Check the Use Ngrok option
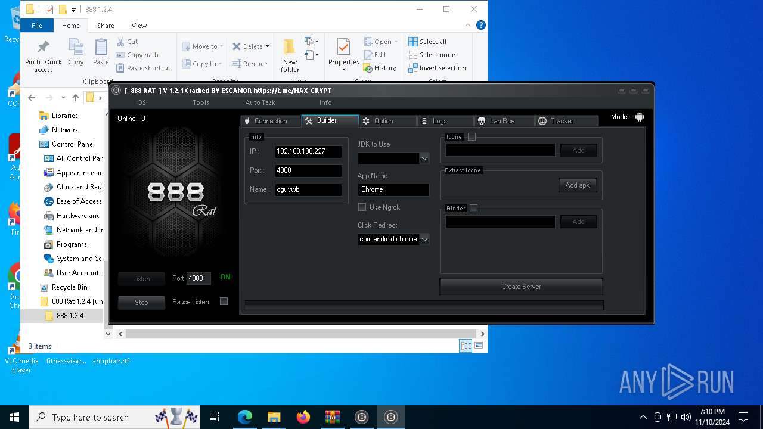The image size is (763, 429). [x=362, y=207]
